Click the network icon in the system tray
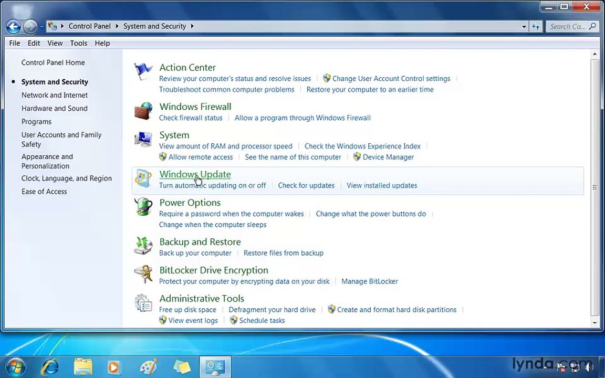 pyautogui.click(x=575, y=367)
